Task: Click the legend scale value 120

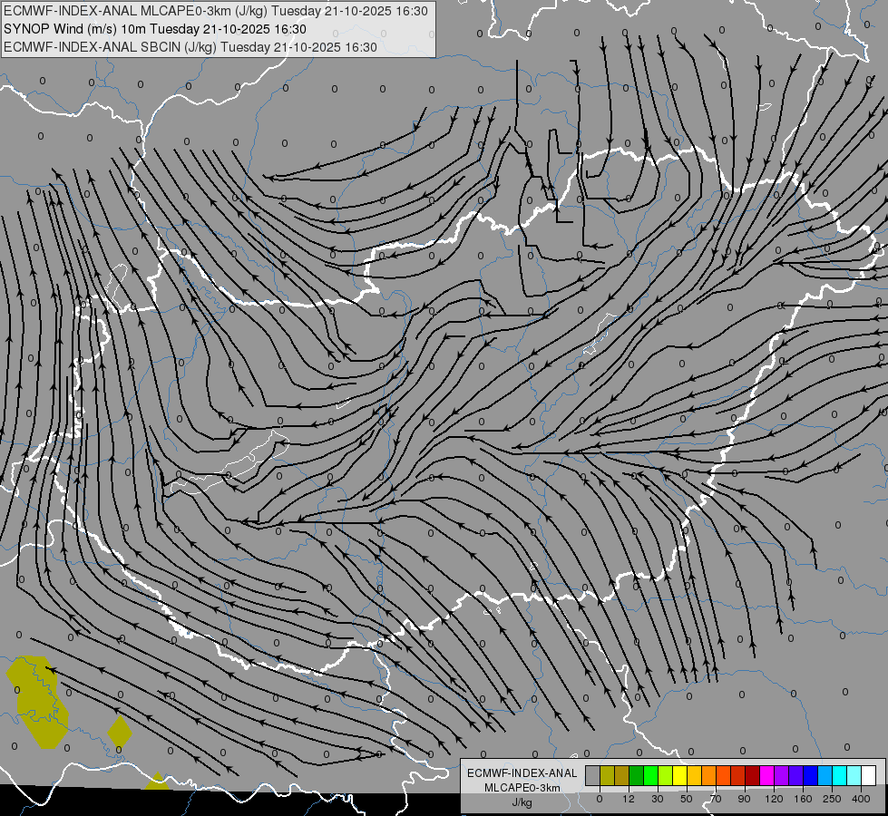Action: pos(774,799)
